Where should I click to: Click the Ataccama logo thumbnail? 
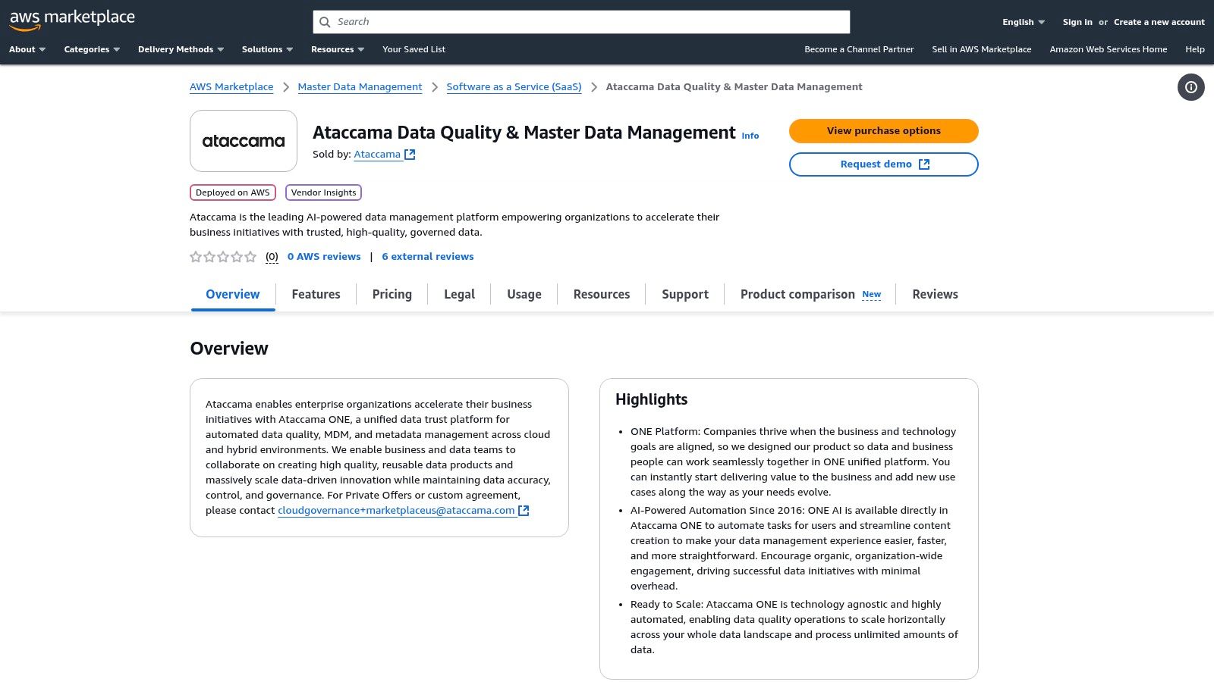coord(244,141)
